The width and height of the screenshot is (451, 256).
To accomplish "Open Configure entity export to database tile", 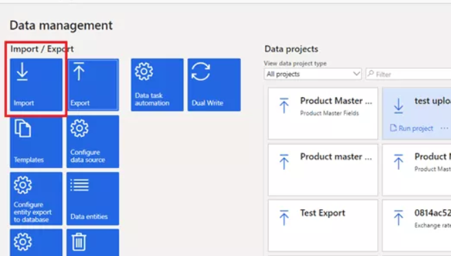I will (x=36, y=198).
